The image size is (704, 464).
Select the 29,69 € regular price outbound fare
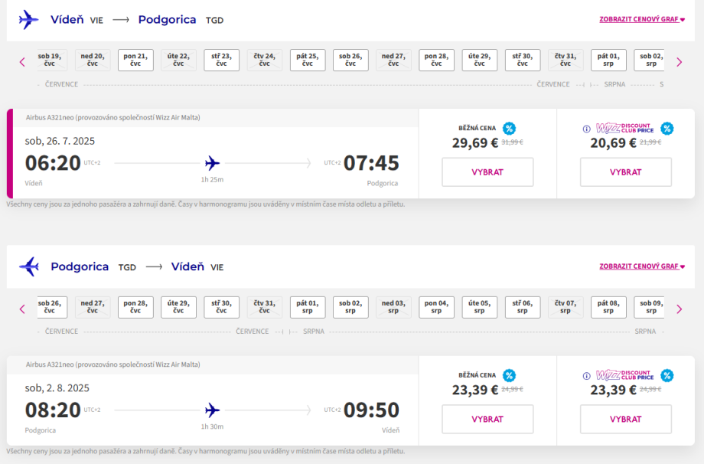click(487, 172)
